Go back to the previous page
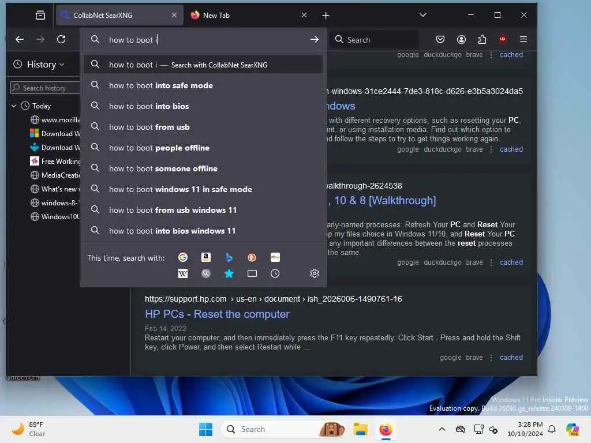The image size is (591, 443). 20,39
